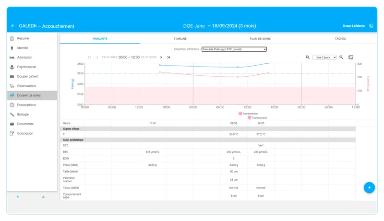
Task: Click the Admission bed icon
Action: pos(12,58)
